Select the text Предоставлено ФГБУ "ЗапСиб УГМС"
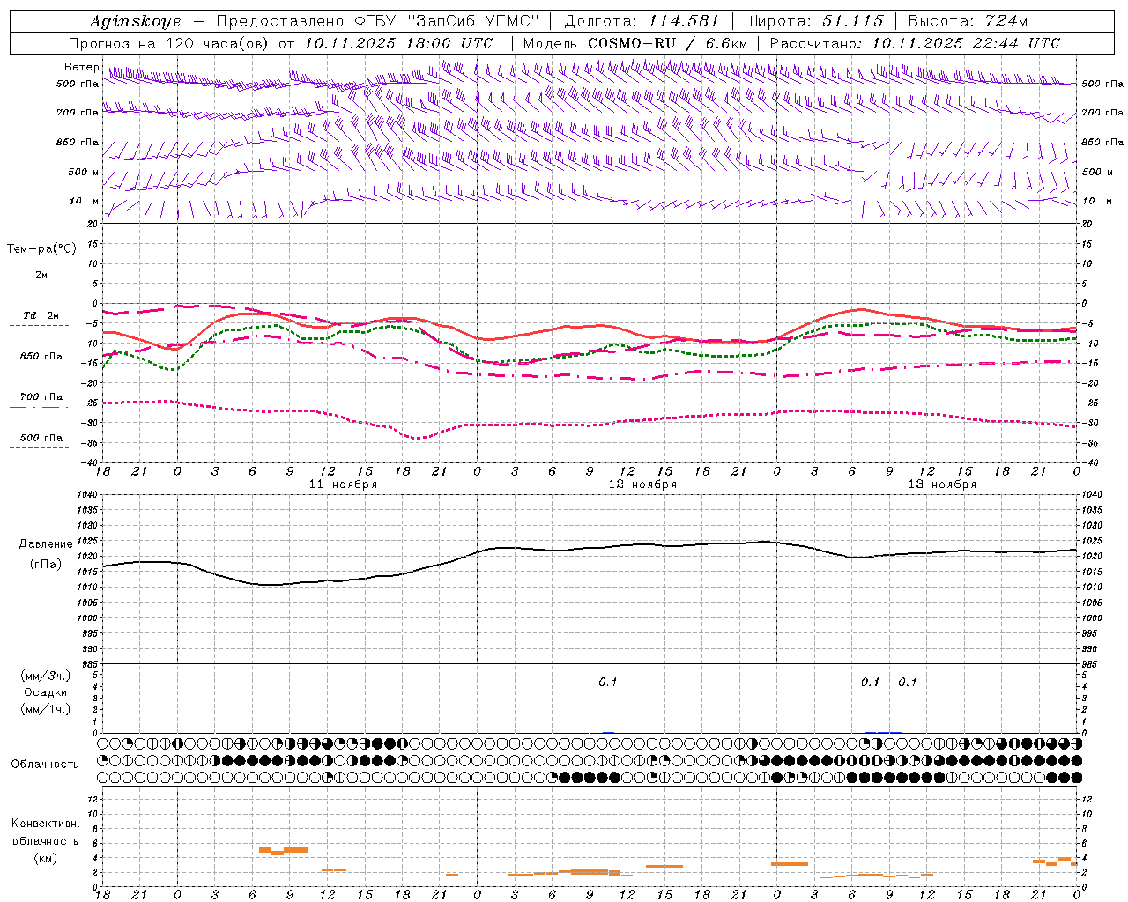Viewport: 1128px width, 902px height. pos(377,21)
